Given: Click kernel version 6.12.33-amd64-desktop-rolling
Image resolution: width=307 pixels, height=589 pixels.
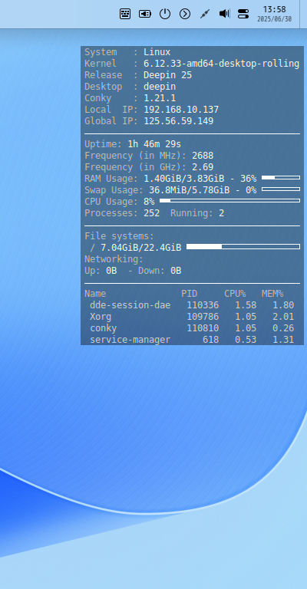Looking at the screenshot, I should 221,64.
